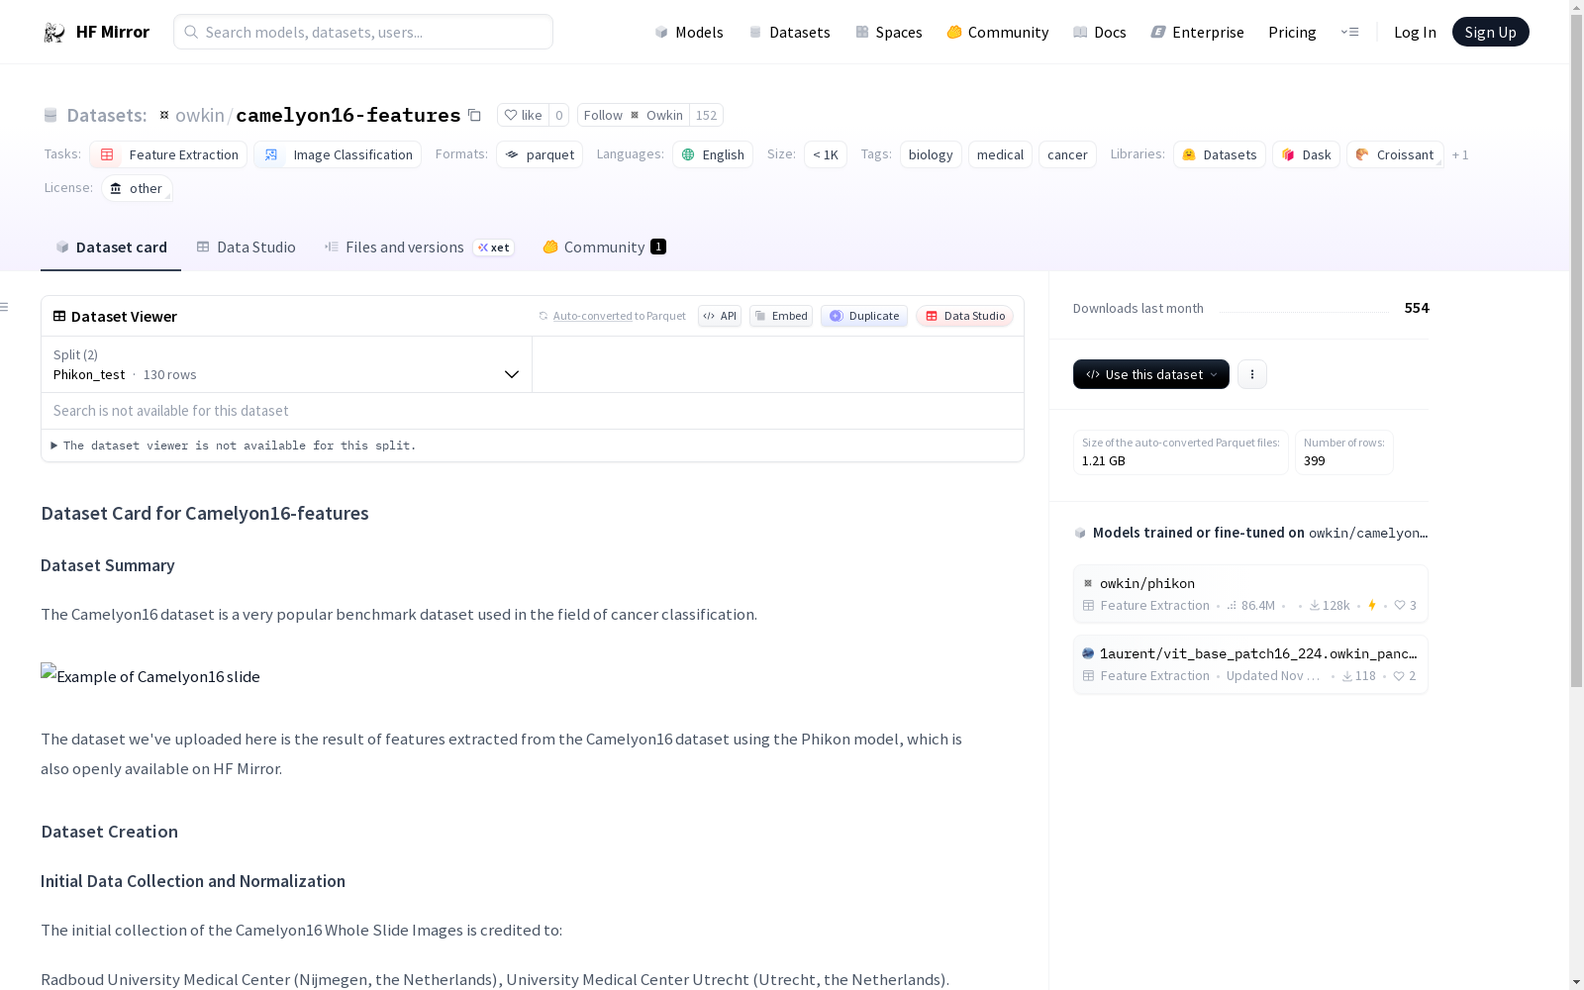Expand the +1 more libraries tag
The image size is (1584, 990).
[x=1460, y=154]
